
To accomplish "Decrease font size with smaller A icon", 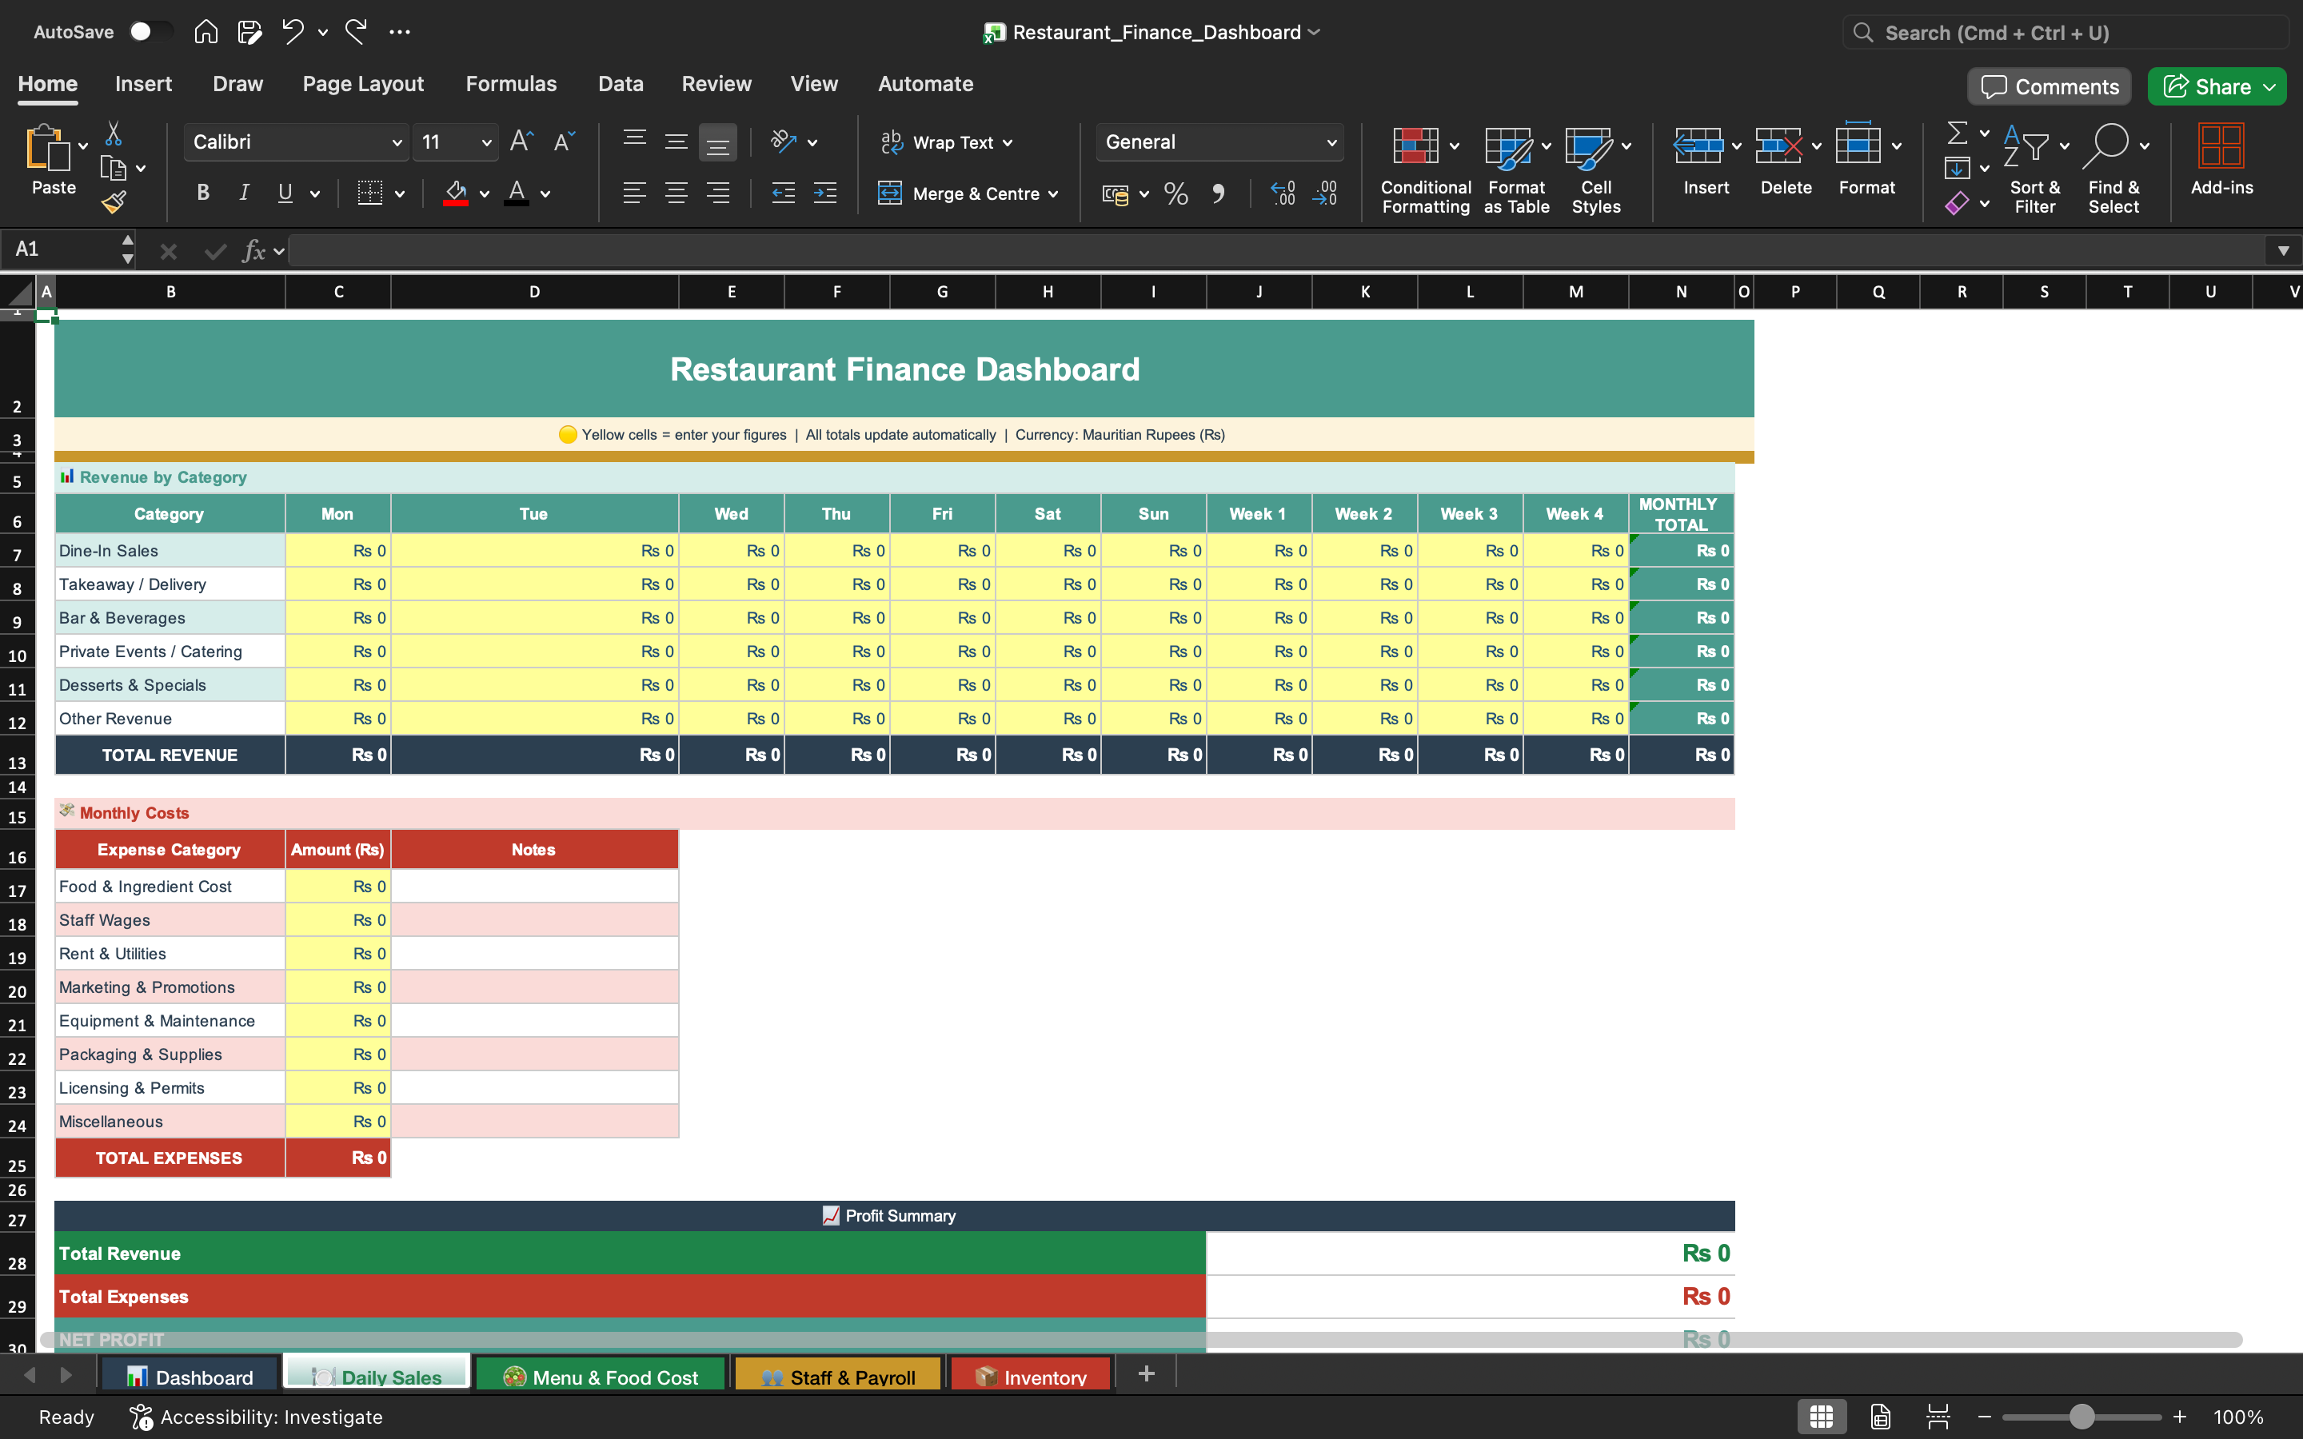I will 564,142.
